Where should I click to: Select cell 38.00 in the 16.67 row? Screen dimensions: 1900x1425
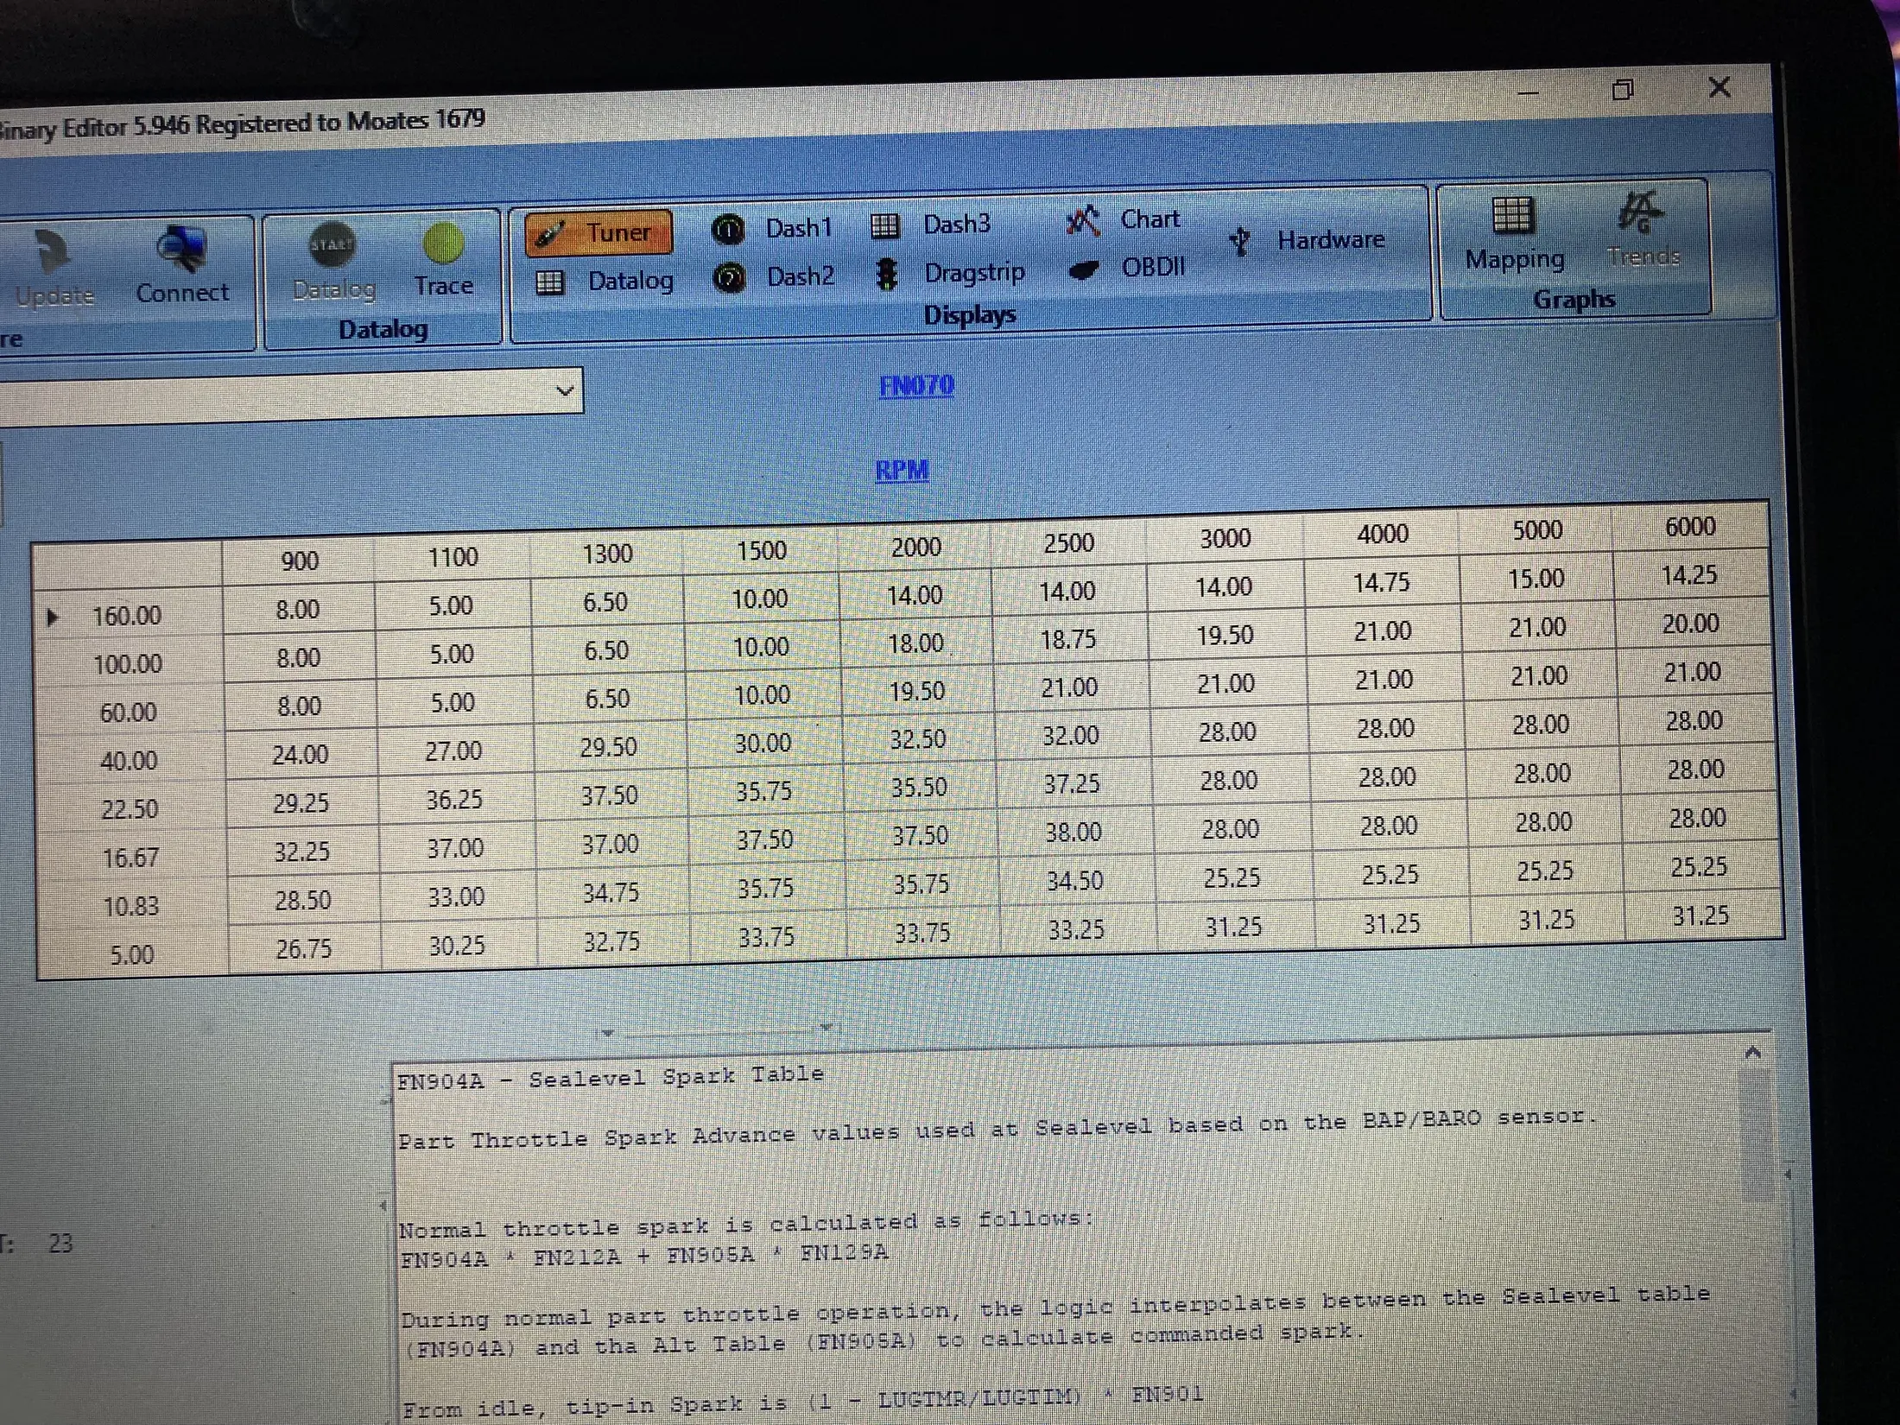(x=1073, y=833)
